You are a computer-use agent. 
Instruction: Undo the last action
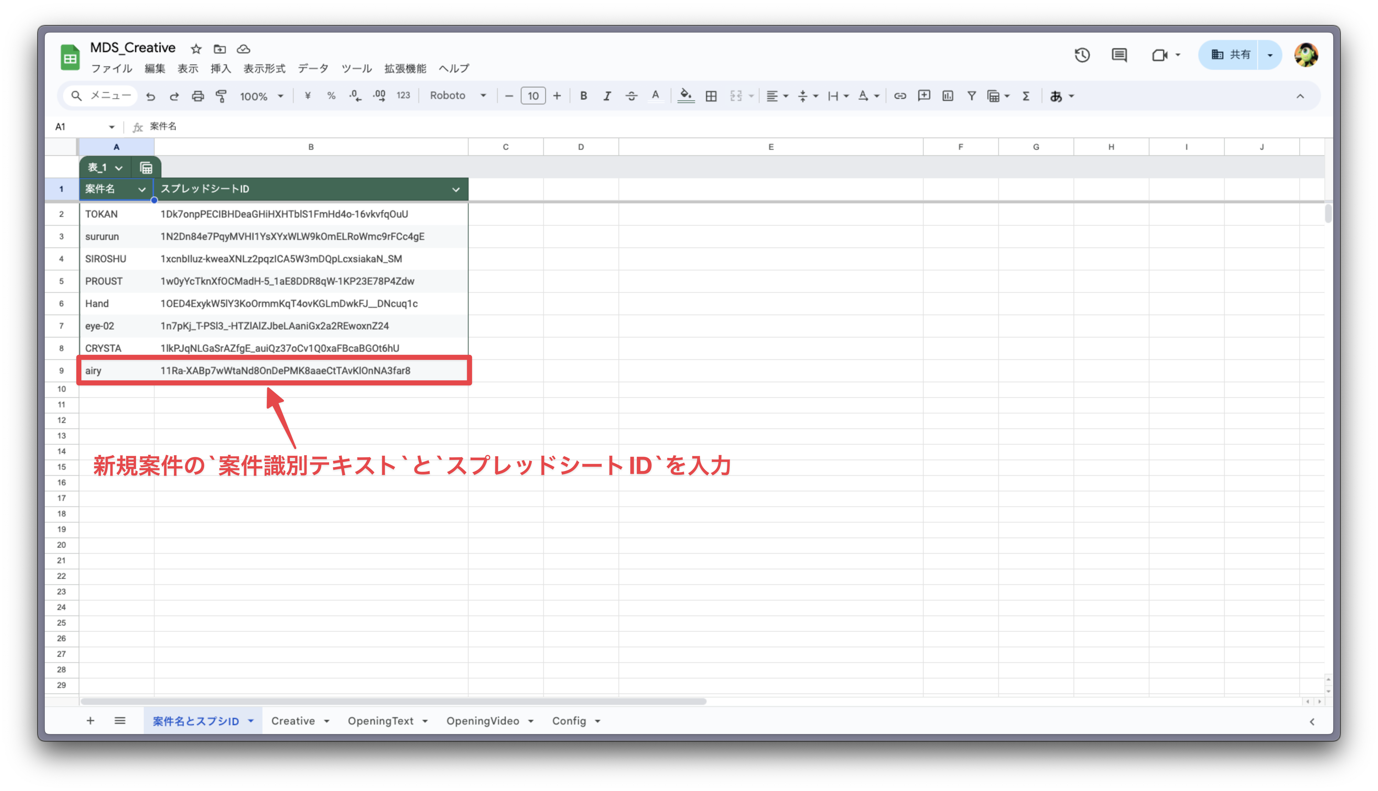[151, 96]
